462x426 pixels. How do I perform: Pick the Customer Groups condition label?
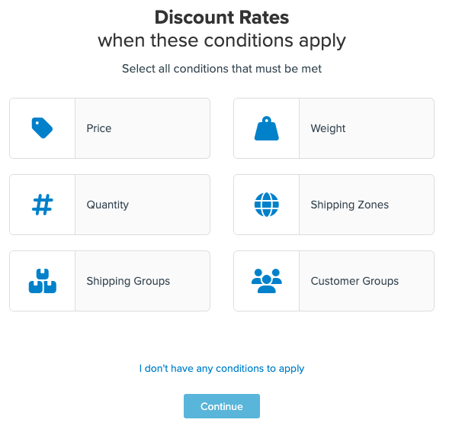tap(355, 281)
